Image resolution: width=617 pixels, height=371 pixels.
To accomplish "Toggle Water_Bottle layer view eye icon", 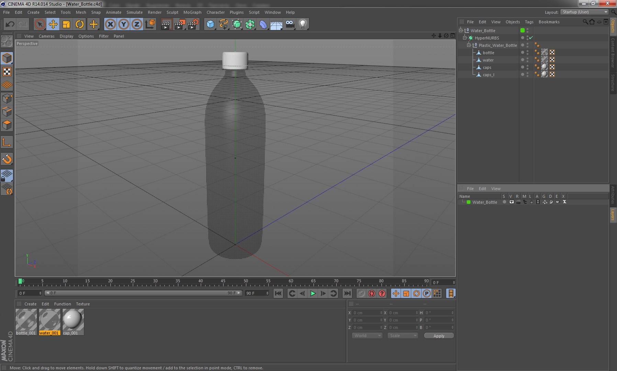I will point(511,202).
